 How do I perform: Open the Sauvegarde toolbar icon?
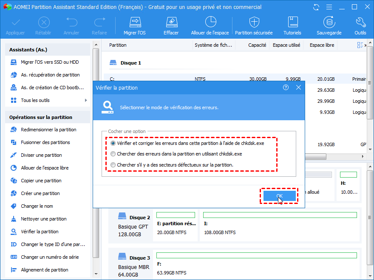[x=329, y=26]
